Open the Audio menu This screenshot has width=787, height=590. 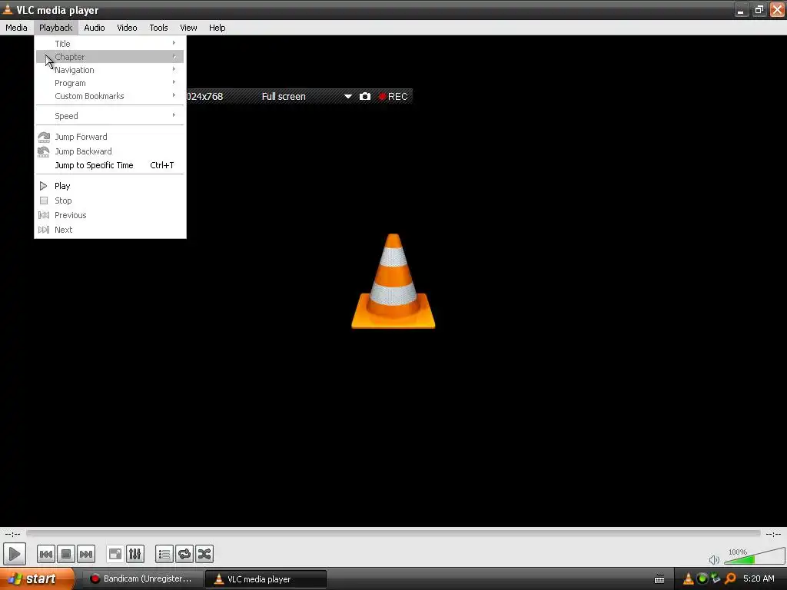click(x=95, y=28)
